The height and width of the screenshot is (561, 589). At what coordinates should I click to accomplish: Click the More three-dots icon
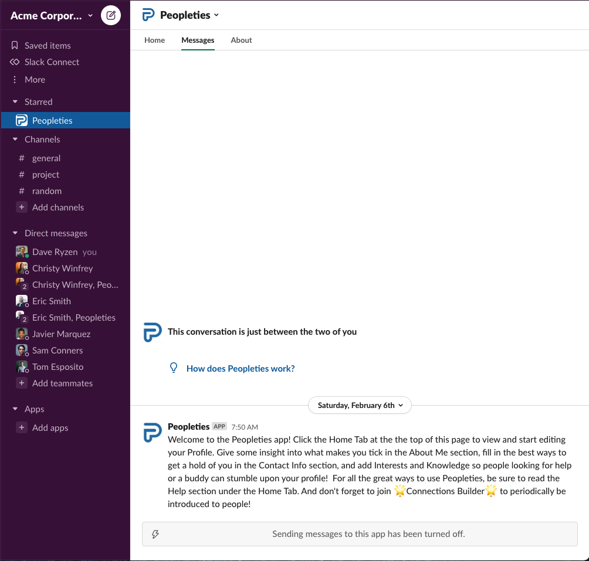15,80
